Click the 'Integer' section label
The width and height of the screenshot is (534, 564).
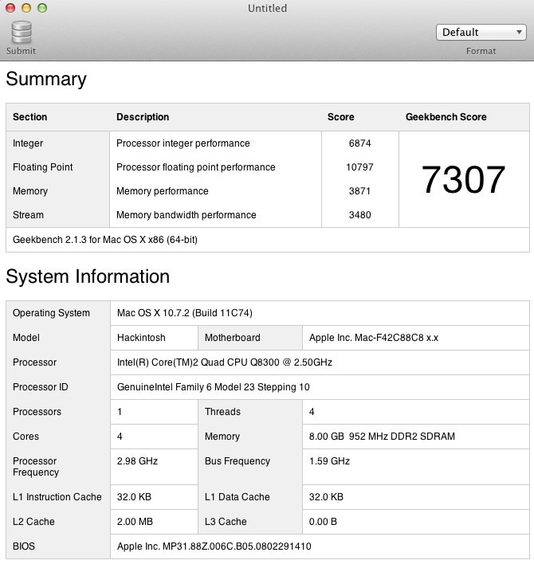click(x=28, y=143)
